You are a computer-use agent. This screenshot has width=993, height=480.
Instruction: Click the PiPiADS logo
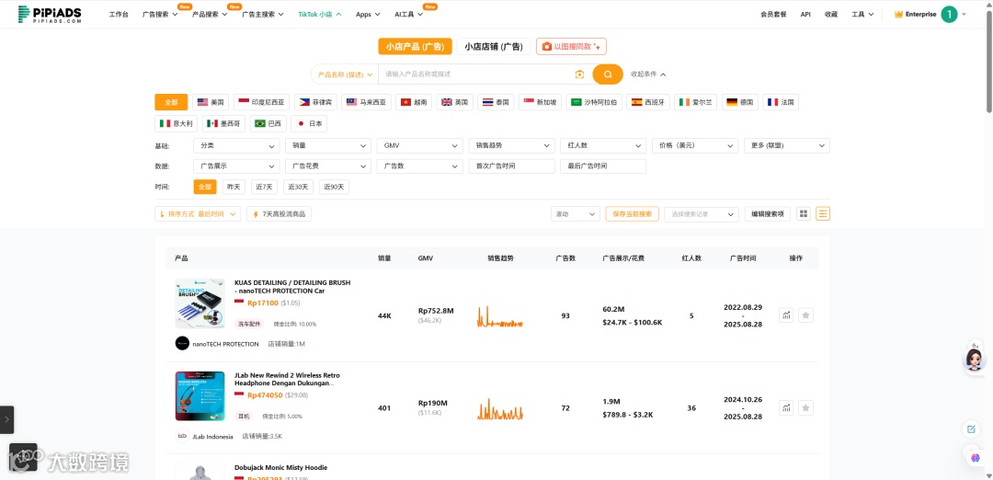[x=50, y=14]
